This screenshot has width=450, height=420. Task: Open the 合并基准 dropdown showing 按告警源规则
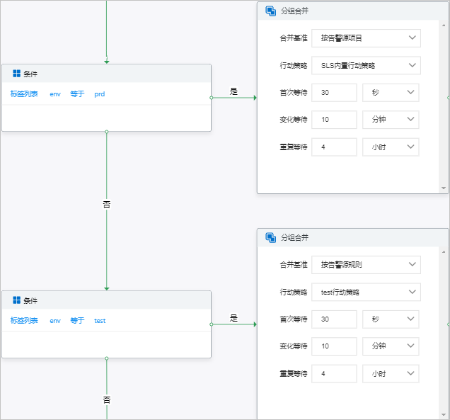(367, 265)
